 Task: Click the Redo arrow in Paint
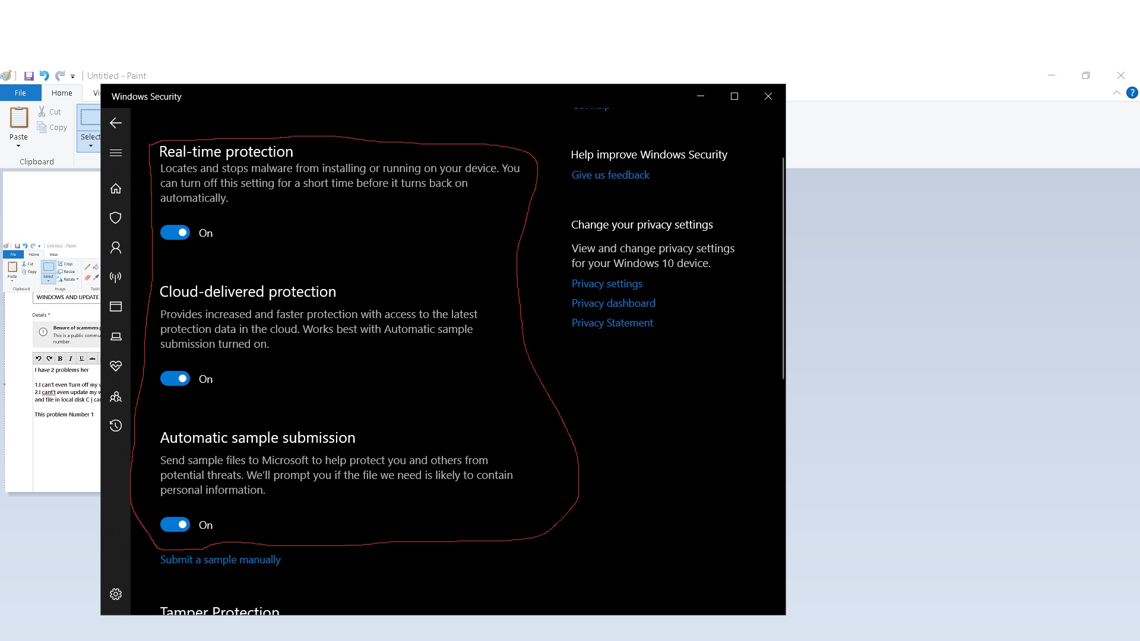[60, 76]
